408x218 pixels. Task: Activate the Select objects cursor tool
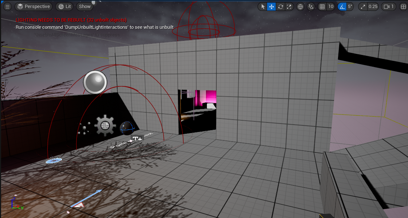(x=263, y=7)
